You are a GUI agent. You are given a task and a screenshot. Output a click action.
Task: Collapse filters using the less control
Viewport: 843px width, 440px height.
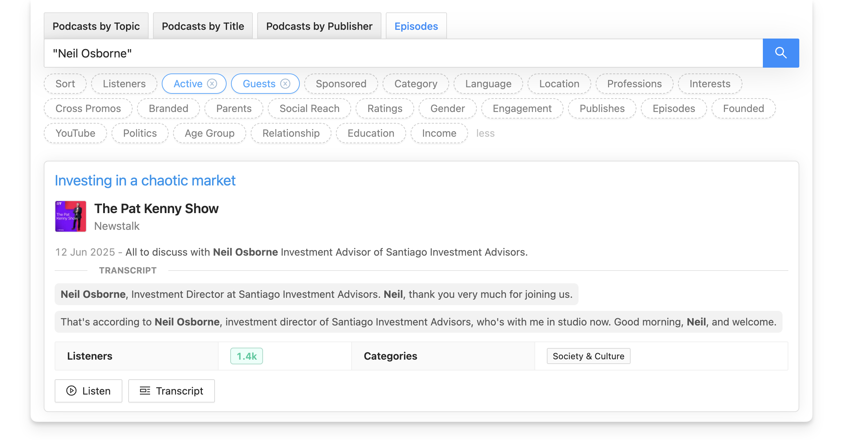pos(485,133)
